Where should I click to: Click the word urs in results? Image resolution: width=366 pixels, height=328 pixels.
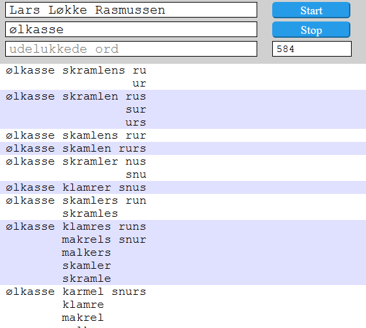(136, 123)
